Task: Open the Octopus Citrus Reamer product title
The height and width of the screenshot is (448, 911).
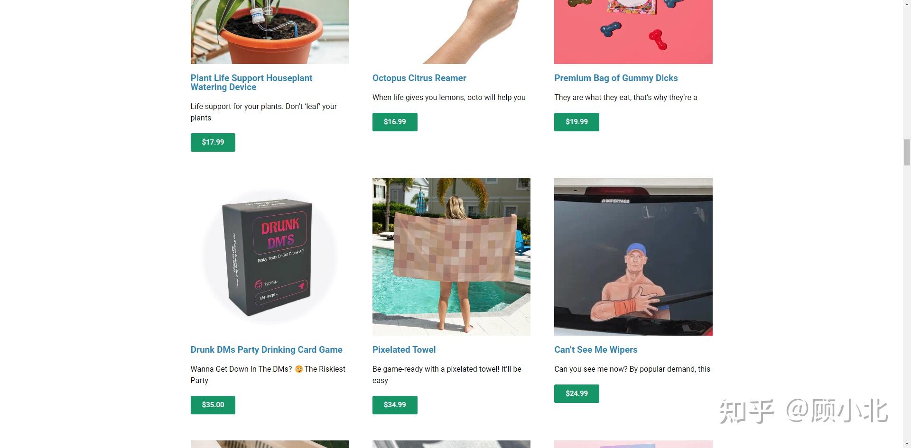Action: tap(419, 78)
